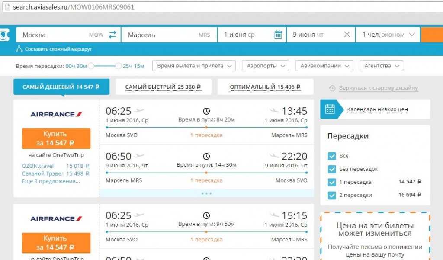Open Связной Трэвел offer for 15 498
The height and width of the screenshot is (260, 443).
pos(55,173)
